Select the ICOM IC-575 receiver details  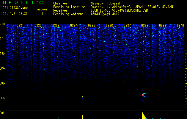(120, 10)
